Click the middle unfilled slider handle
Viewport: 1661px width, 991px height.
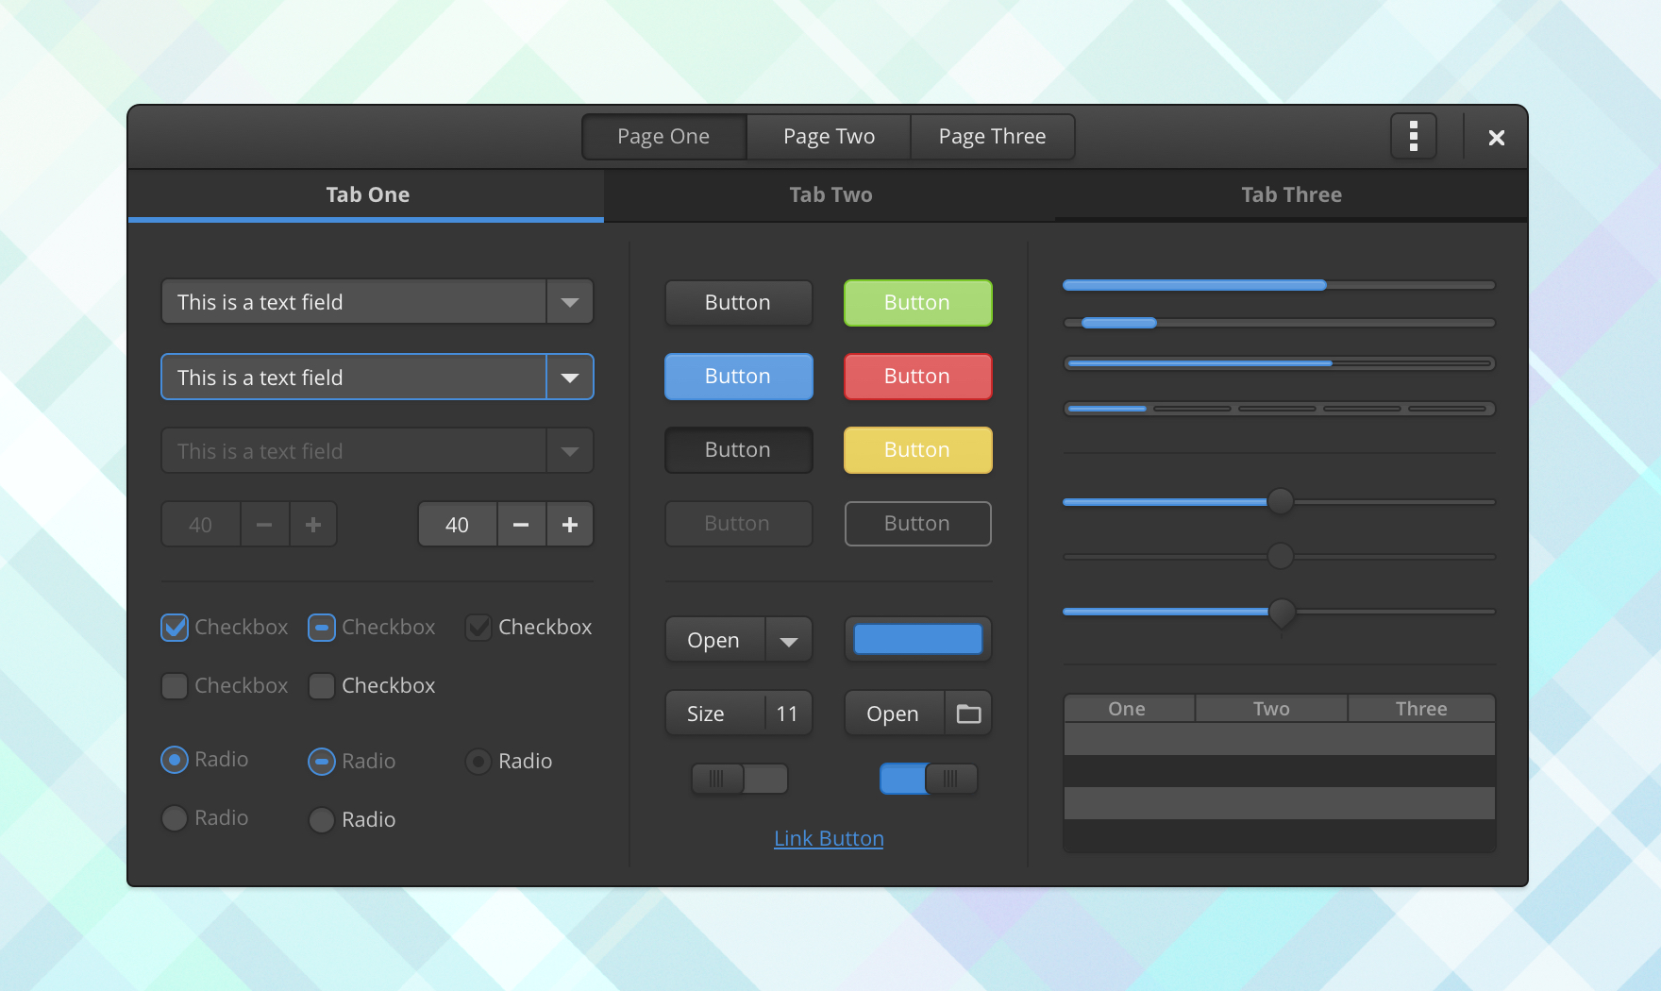[1281, 556]
